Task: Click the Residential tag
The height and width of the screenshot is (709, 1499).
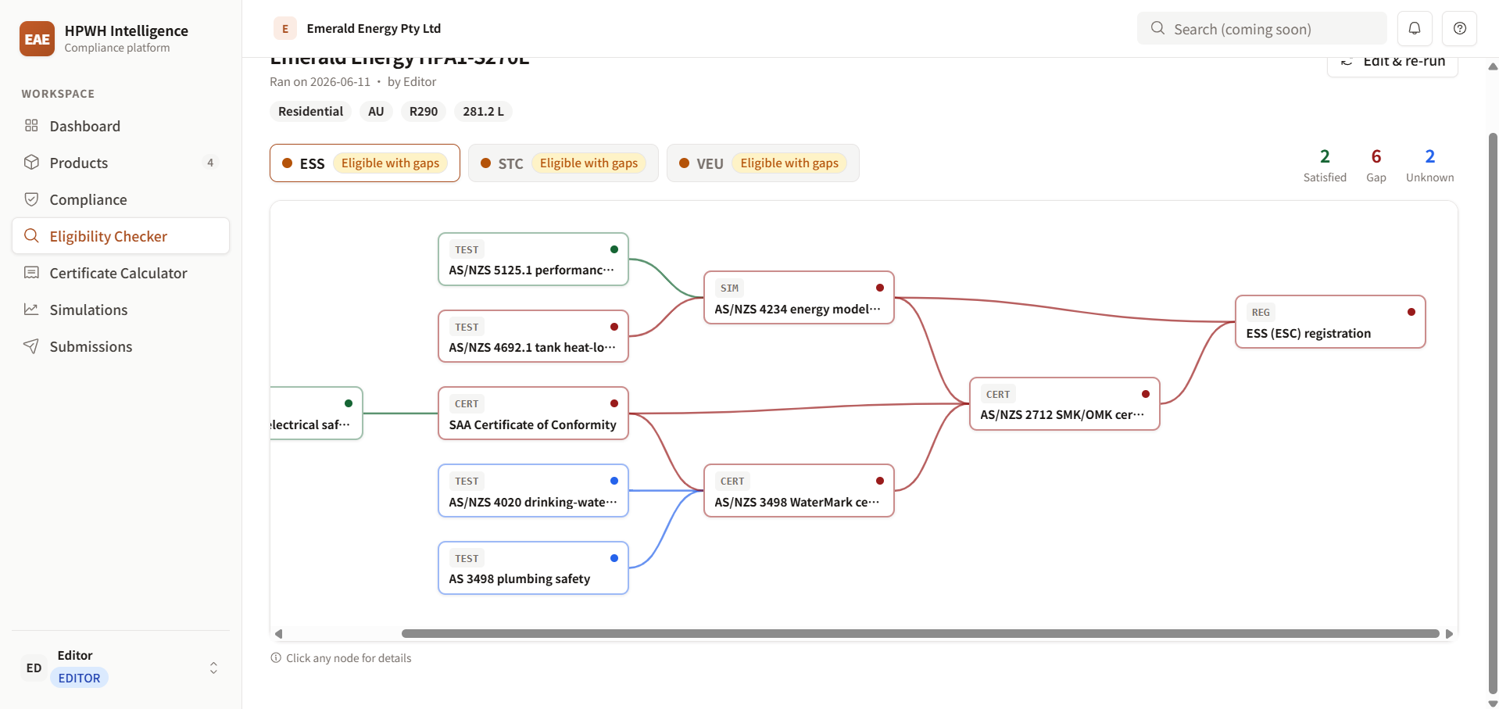Action: [x=310, y=111]
